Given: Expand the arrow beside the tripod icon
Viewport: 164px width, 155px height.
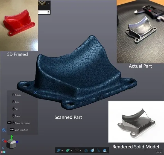Looking at the screenshot, I should pyautogui.click(x=80, y=150).
